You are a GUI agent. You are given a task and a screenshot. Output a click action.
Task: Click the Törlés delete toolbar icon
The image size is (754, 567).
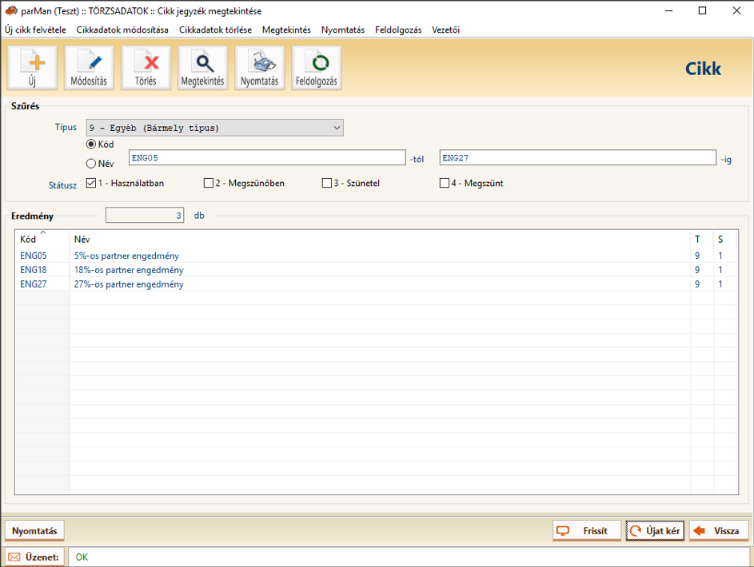click(x=146, y=68)
